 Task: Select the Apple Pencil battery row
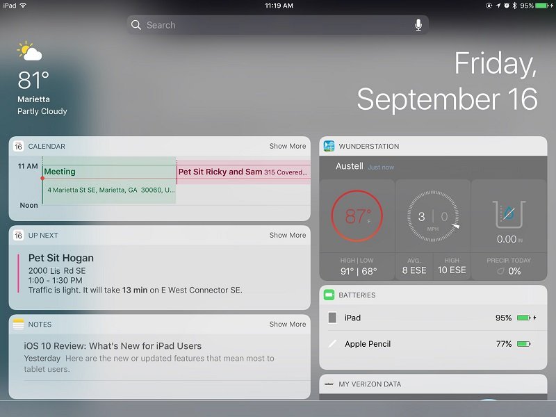(x=433, y=343)
